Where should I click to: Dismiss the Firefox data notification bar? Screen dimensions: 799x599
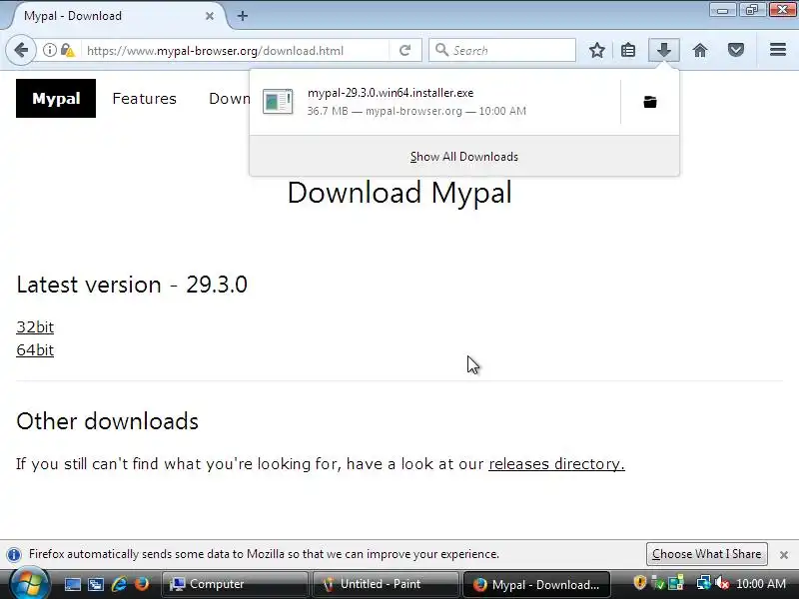(x=784, y=555)
